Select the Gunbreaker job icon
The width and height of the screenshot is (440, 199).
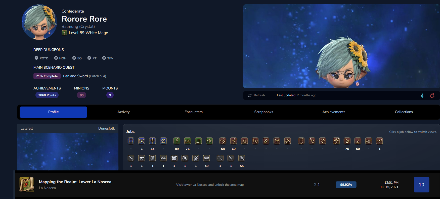pyautogui.click(x=163, y=141)
